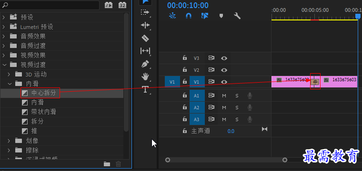The width and height of the screenshot is (362, 171).
Task: Click the timeline zoom scroll bar
Action: pos(226,160)
